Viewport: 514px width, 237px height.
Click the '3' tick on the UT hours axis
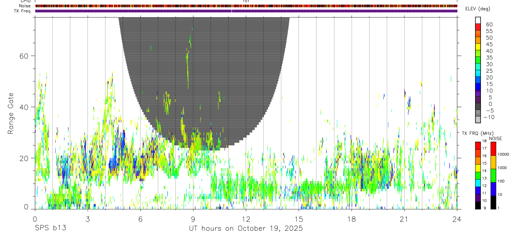point(87,219)
